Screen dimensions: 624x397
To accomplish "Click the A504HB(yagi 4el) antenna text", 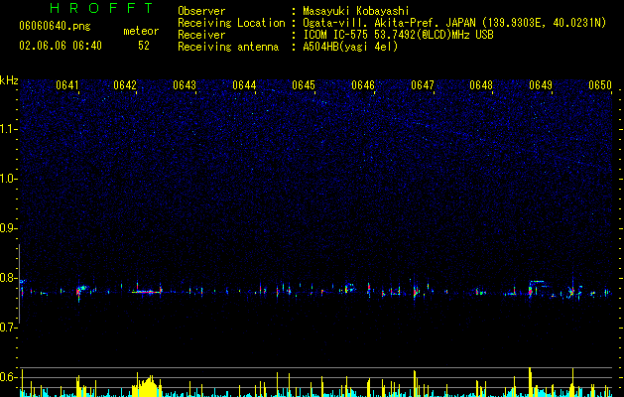I will (x=350, y=47).
